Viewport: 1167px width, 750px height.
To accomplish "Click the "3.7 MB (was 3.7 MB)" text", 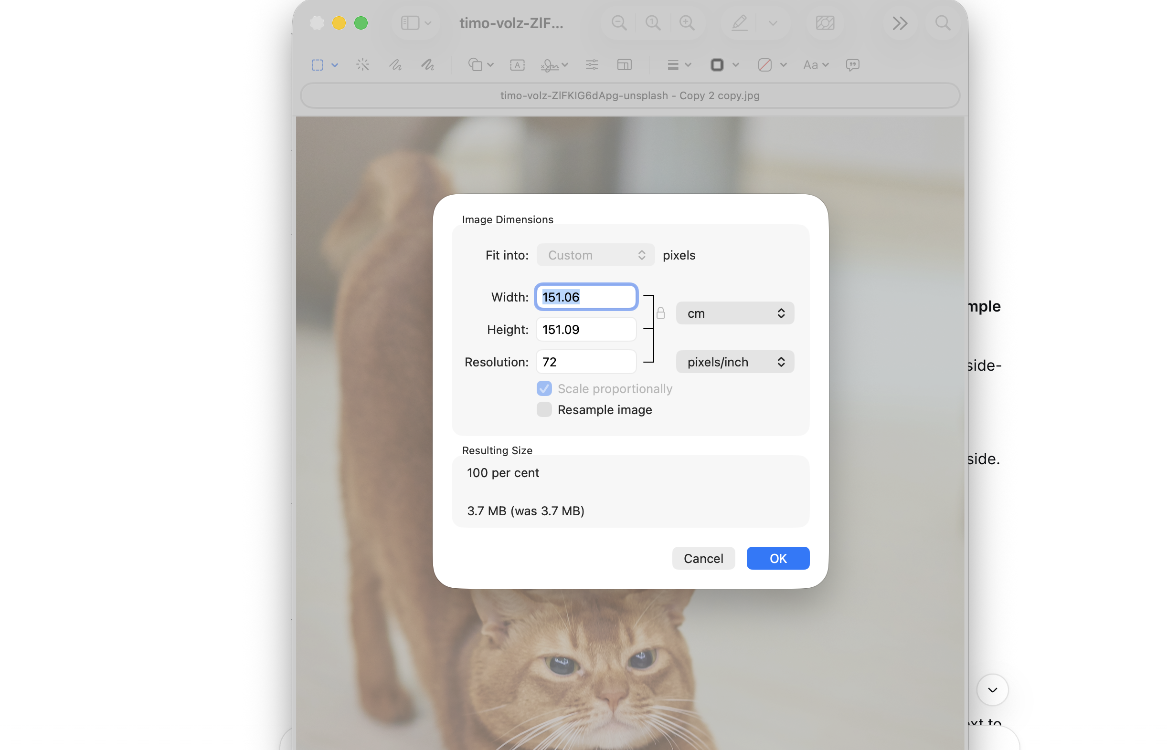I will pos(525,511).
